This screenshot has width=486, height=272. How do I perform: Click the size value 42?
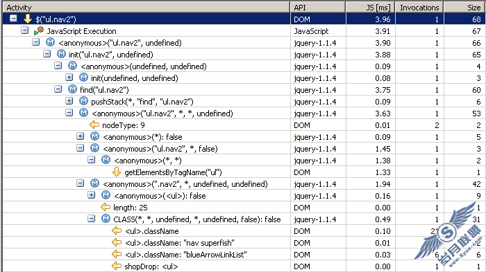(x=476, y=184)
